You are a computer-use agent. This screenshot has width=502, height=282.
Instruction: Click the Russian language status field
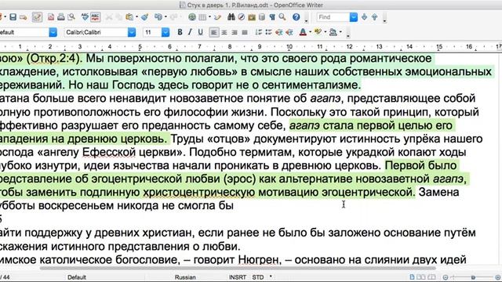pos(185,277)
